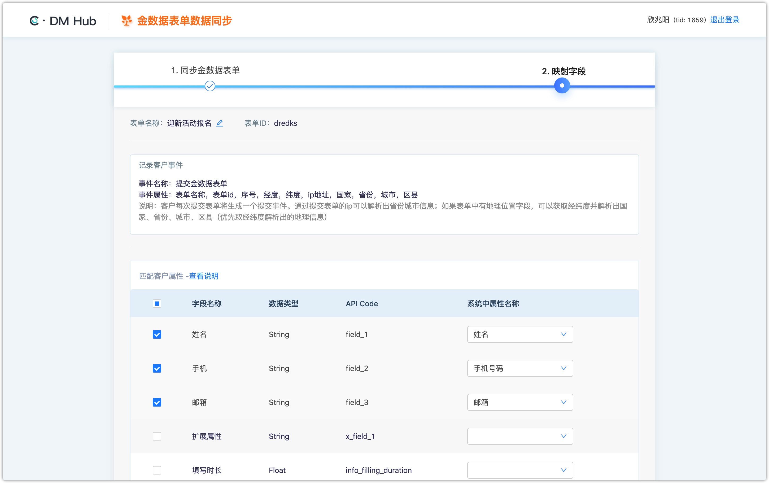Click the field_3 API code cell
This screenshot has height=483, width=769.
click(357, 402)
